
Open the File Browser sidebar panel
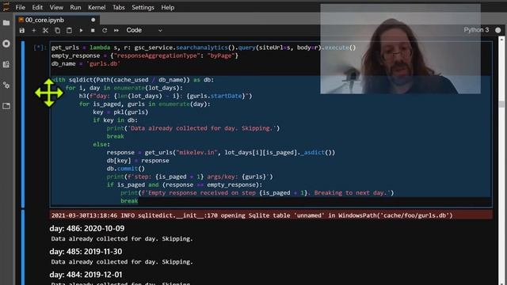[x=6, y=23]
